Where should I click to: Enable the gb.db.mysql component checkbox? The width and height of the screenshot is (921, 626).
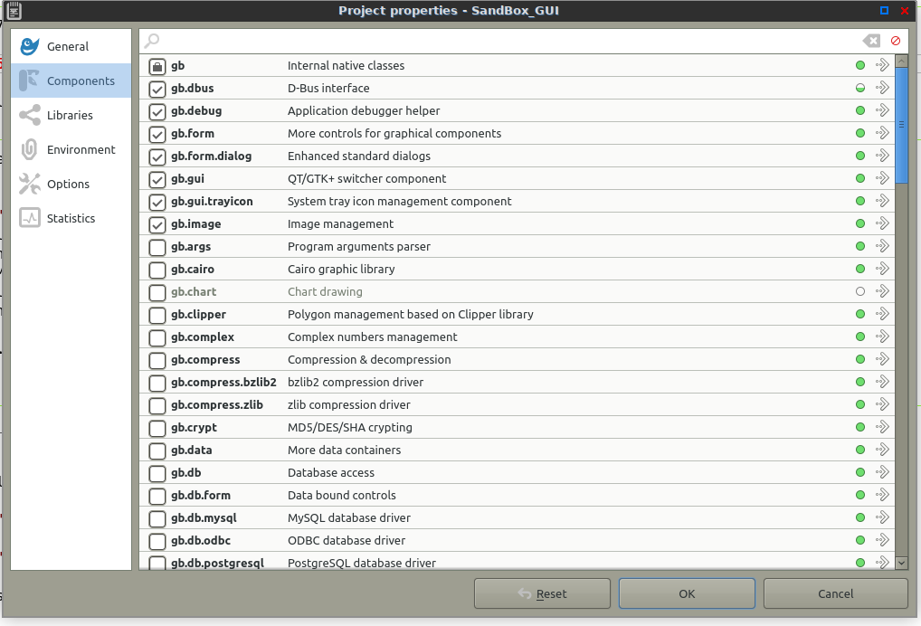click(157, 518)
